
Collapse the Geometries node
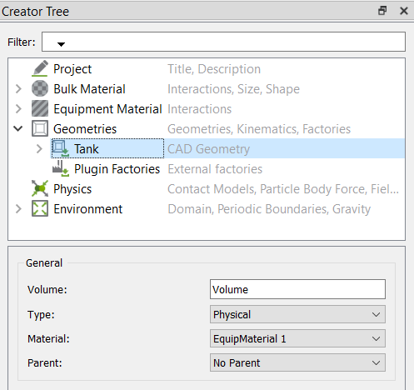coord(18,128)
